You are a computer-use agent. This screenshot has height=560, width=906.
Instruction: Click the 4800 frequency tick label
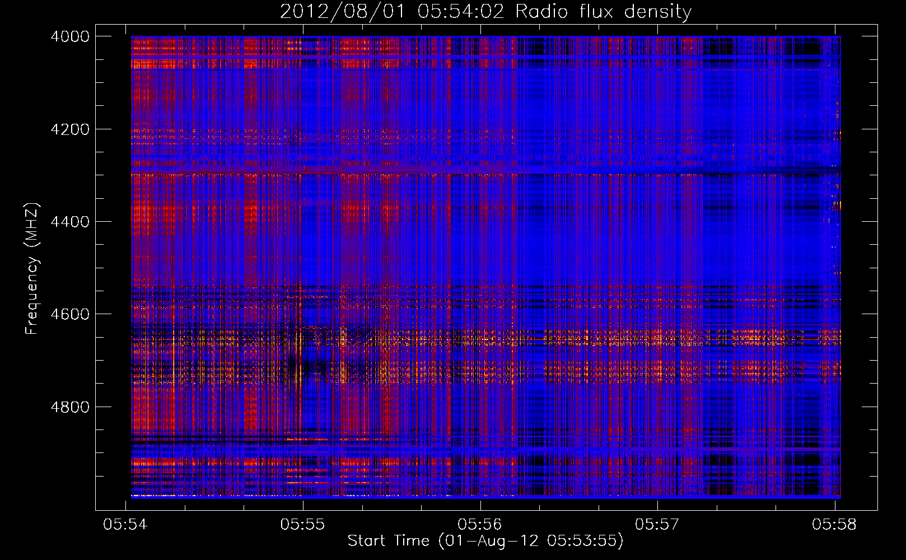(70, 407)
